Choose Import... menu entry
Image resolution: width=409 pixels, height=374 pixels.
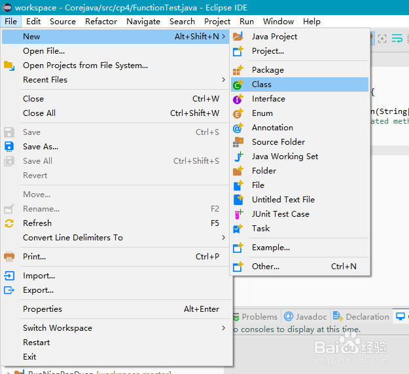[x=115, y=276]
